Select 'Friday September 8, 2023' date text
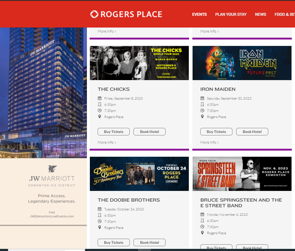The width and height of the screenshot is (295, 251). 123,99
